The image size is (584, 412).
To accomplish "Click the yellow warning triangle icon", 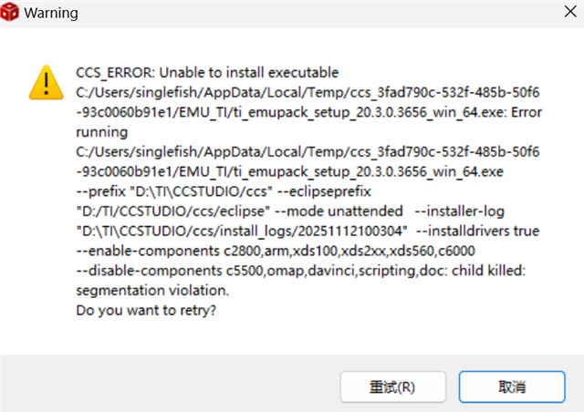I will pyautogui.click(x=45, y=81).
